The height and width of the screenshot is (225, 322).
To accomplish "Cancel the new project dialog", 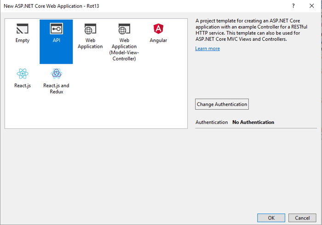I will point(302,218).
